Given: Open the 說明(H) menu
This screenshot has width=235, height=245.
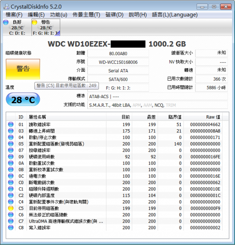Looking at the screenshot, I should (x=138, y=15).
